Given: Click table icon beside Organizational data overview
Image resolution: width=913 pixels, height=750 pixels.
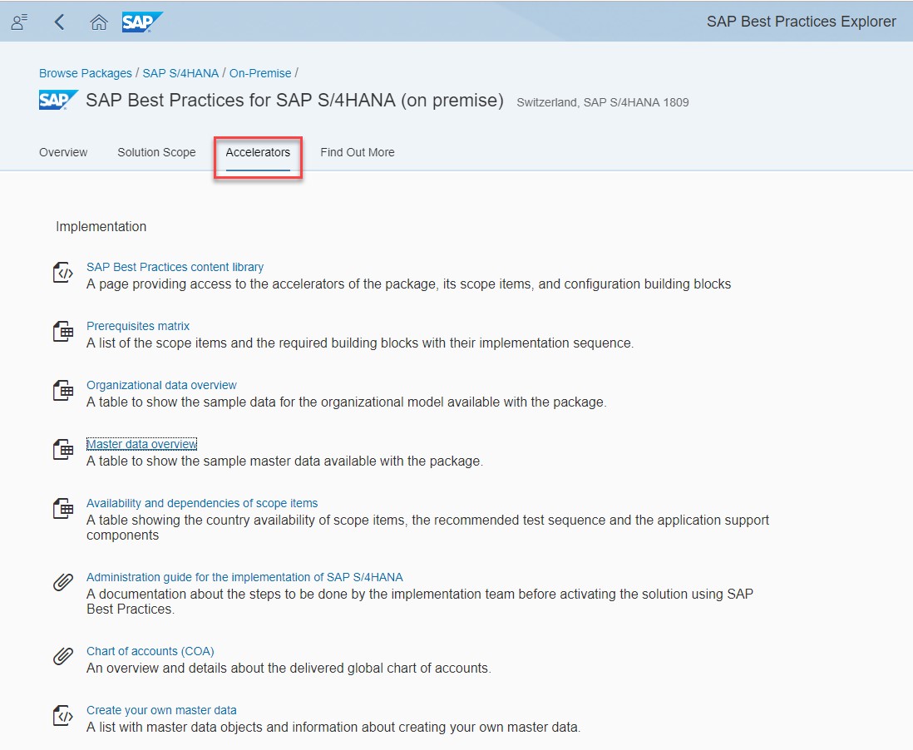Looking at the screenshot, I should point(63,391).
